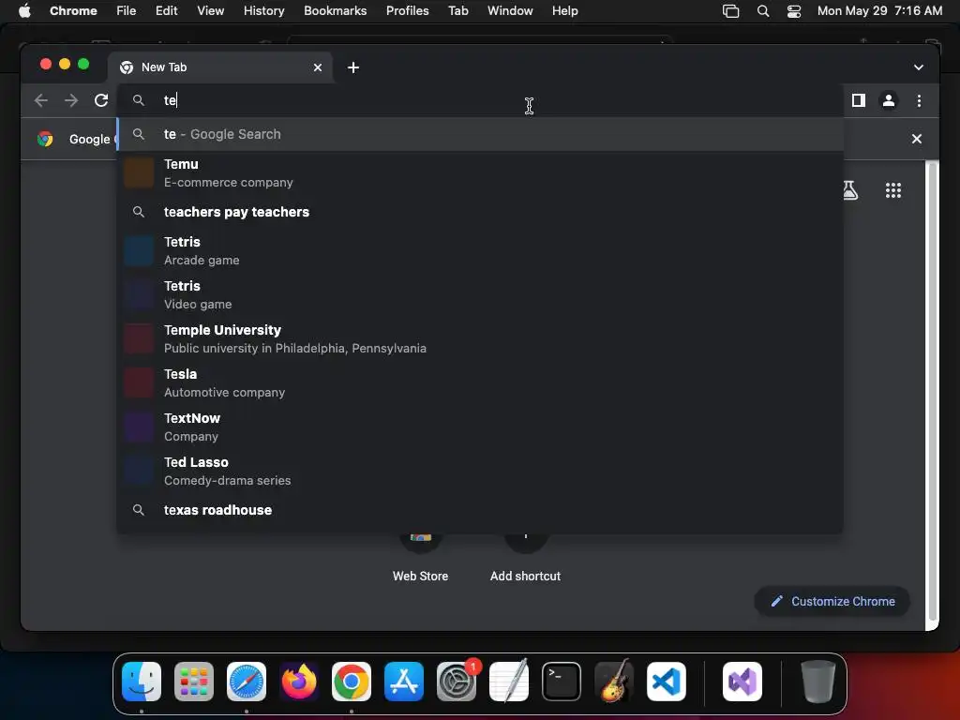Click the Add shortcut button
960x720 pixels.
click(x=525, y=557)
